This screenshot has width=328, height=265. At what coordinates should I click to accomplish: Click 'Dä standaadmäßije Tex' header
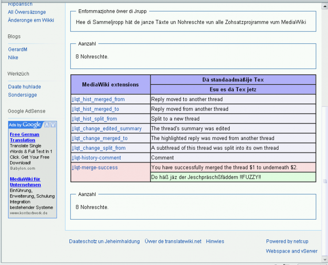pos(233,79)
